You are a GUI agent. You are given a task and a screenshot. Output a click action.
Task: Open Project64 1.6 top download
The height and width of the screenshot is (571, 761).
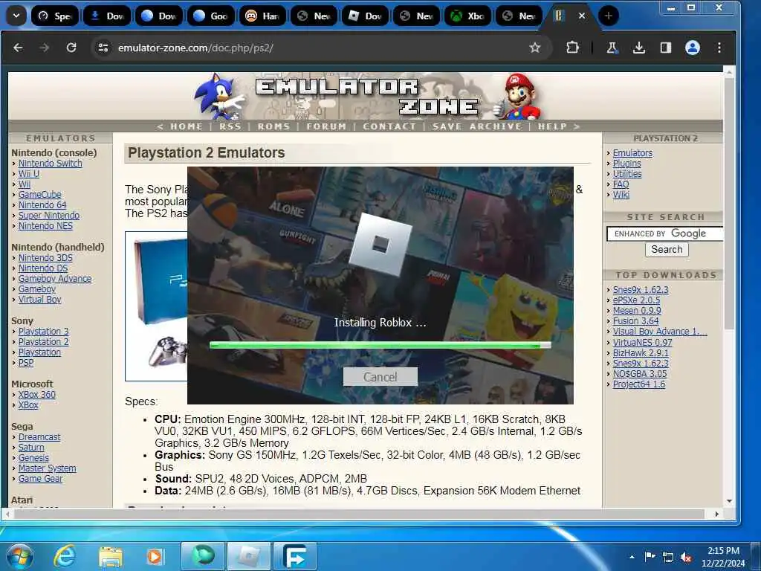pyautogui.click(x=638, y=384)
